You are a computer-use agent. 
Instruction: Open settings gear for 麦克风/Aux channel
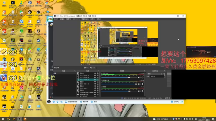click(x=143, y=77)
